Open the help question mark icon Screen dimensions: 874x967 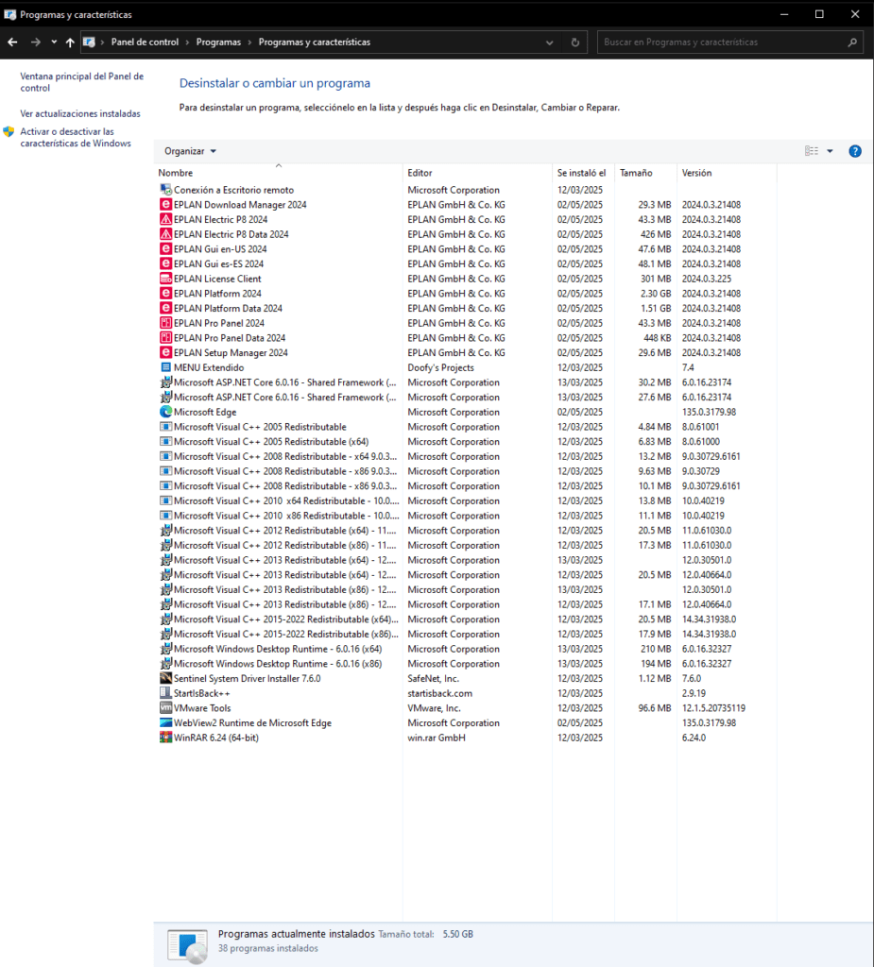[855, 151]
